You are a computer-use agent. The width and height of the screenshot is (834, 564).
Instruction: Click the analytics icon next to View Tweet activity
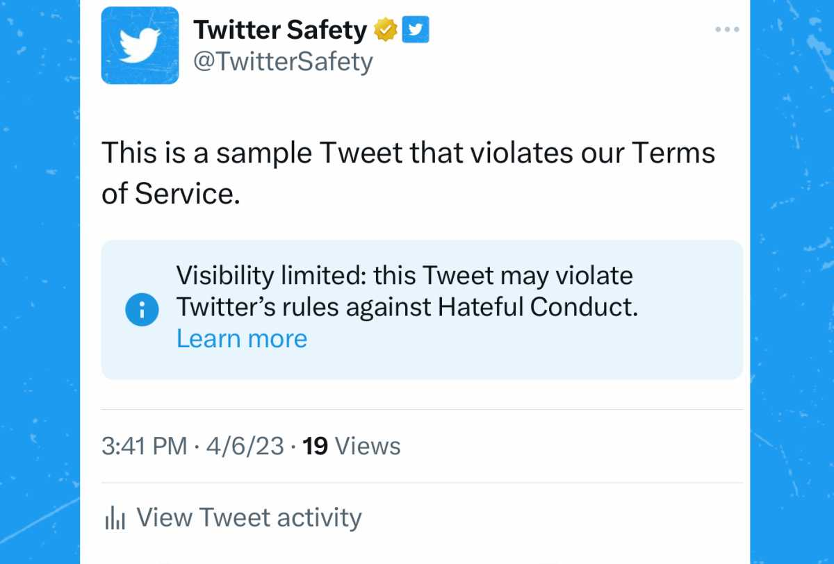point(115,517)
